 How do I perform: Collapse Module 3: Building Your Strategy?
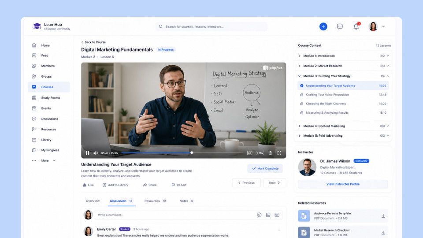pyautogui.click(x=343, y=76)
